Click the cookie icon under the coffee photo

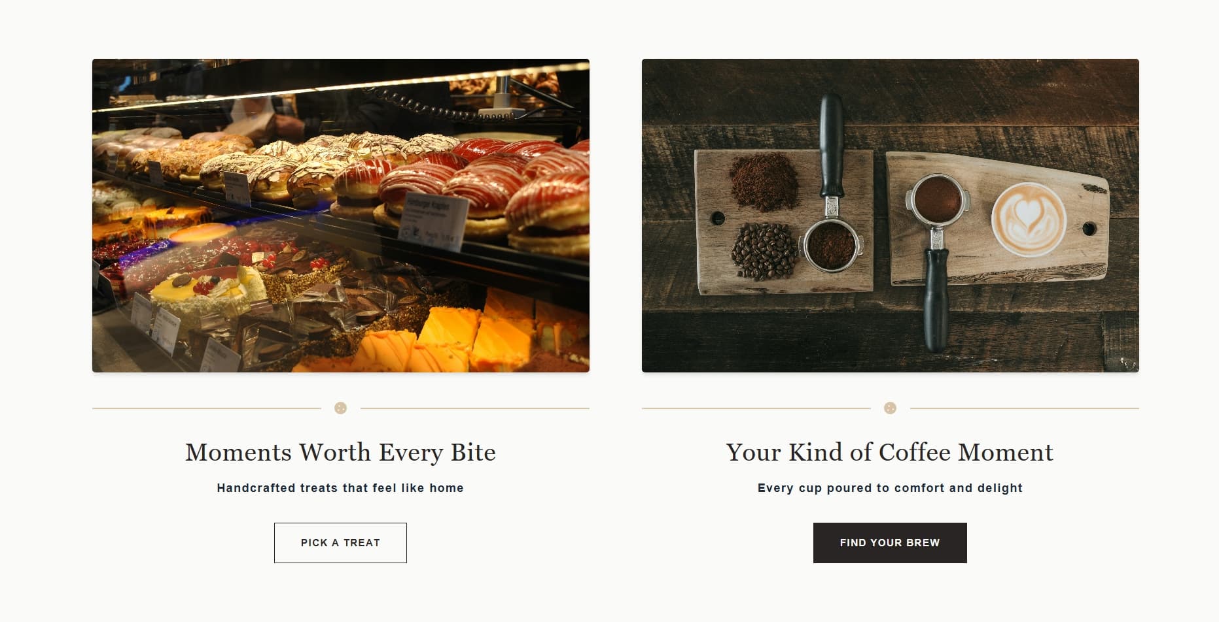pyautogui.click(x=890, y=408)
